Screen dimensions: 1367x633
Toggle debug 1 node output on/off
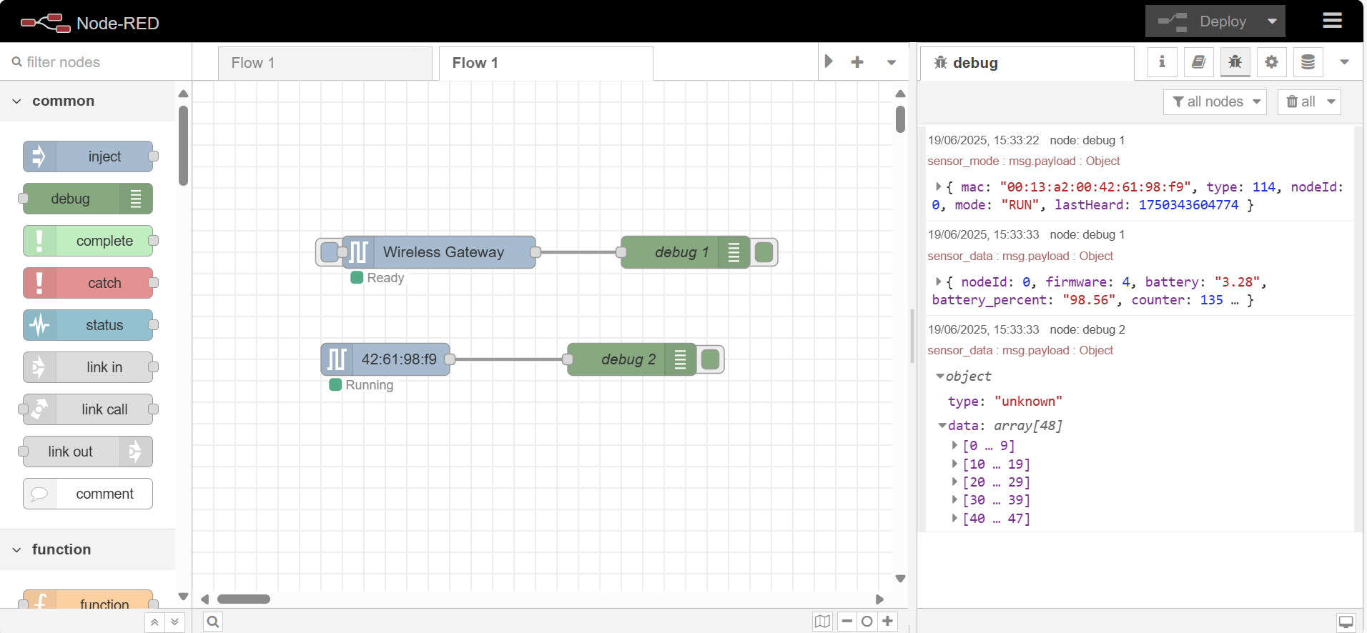764,252
